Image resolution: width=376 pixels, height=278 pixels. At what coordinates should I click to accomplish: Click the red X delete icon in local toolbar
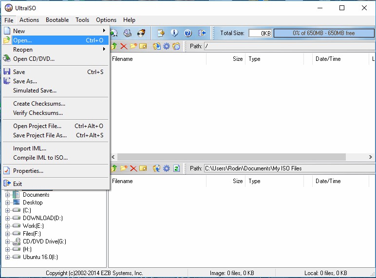(133, 168)
